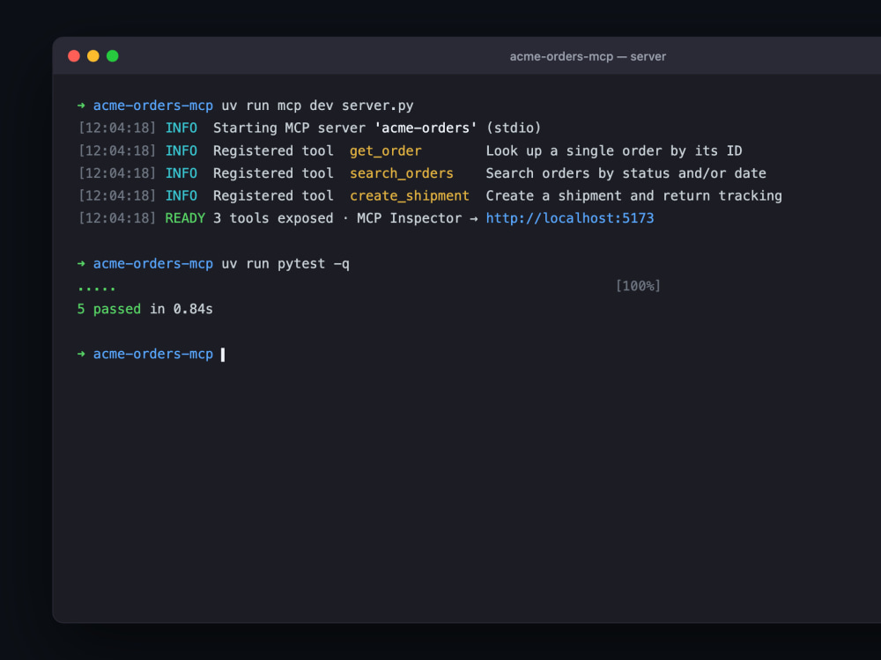The image size is (881, 660).
Task: Select the get_order tool name
Action: tap(386, 151)
